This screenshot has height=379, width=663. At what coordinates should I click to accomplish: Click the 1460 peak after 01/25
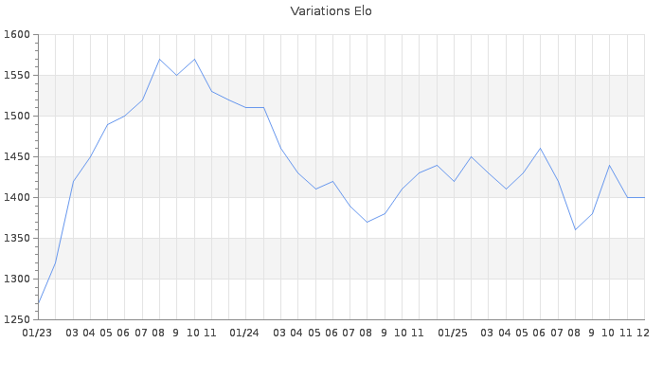point(540,149)
